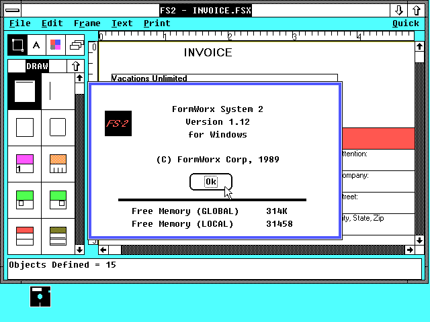Image resolution: width=430 pixels, height=322 pixels.
Task: Click the Street field label
Action: 350,197
